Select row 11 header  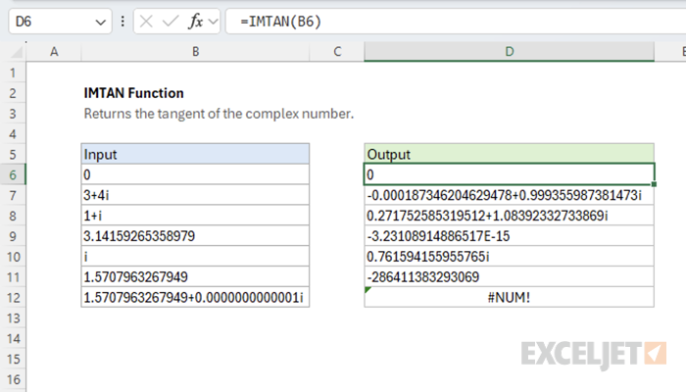[13, 277]
